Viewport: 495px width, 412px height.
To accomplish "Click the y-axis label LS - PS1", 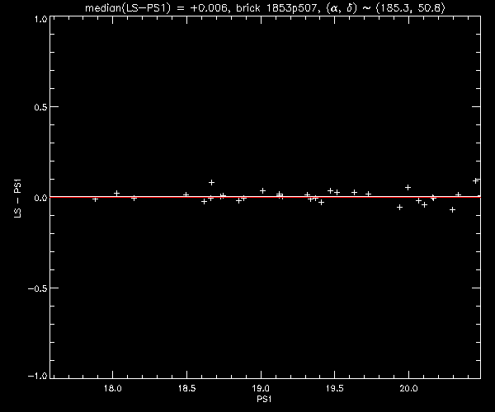I will (x=18, y=198).
